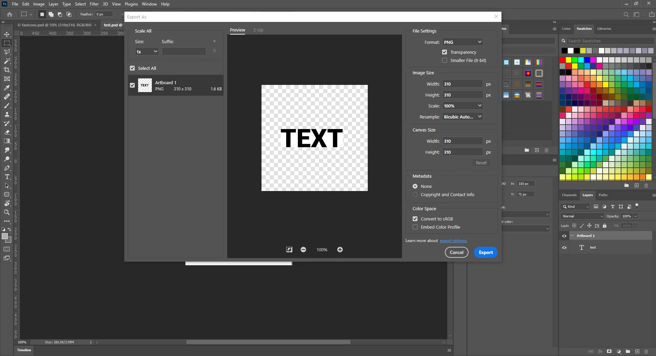Select the Move tool
This screenshot has height=356, width=656.
pyautogui.click(x=7, y=34)
